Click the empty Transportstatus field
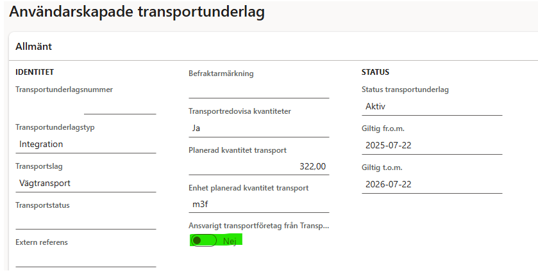This screenshot has width=538, height=273. pyautogui.click(x=85, y=221)
